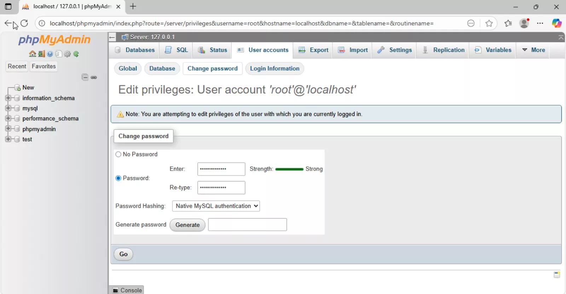
Task: Open the More menu in top navigation
Action: 534,50
